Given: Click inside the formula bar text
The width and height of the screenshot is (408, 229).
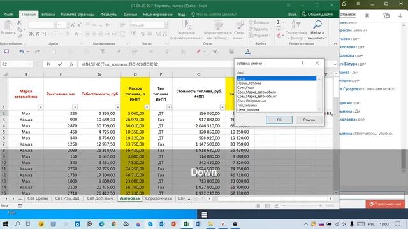Looking at the screenshot, I should point(120,64).
